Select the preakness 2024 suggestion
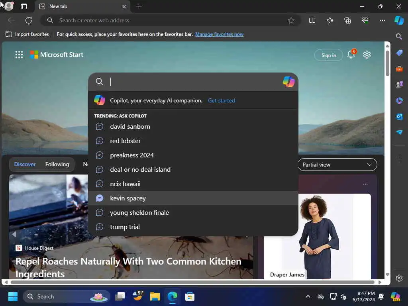Screen dimensions: 408x306 pos(193,155)
